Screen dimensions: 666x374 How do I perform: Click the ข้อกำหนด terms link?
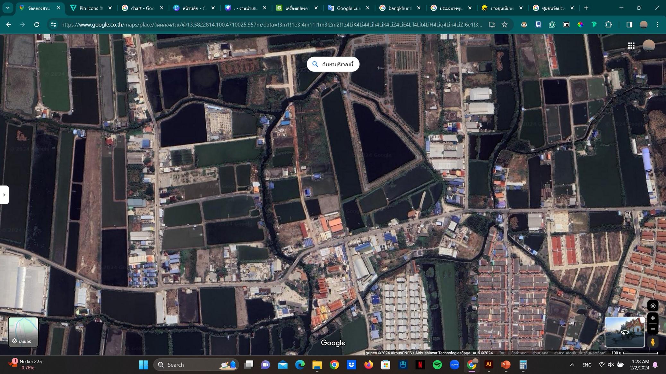pyautogui.click(x=519, y=353)
